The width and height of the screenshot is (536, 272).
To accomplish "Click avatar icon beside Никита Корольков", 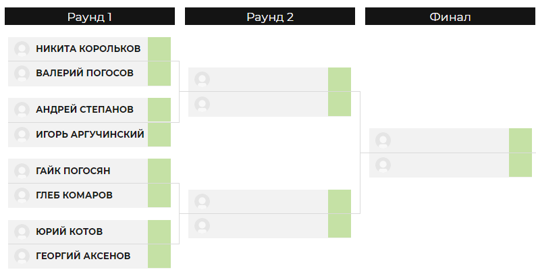I will click(22, 49).
